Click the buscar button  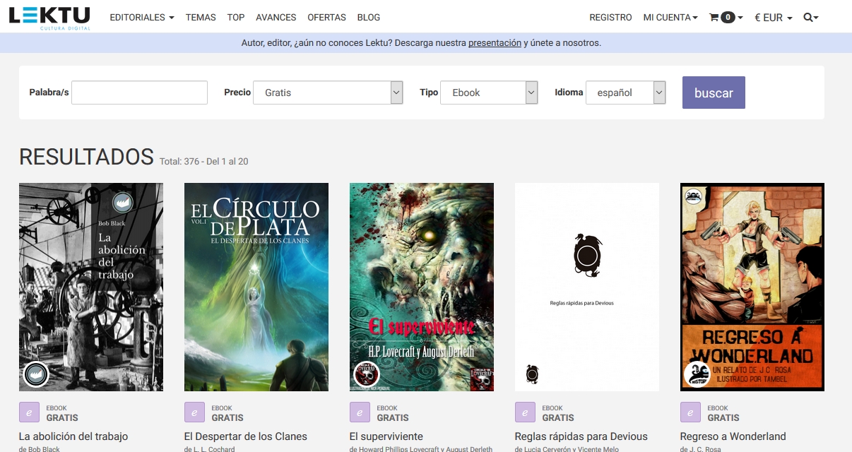click(714, 93)
